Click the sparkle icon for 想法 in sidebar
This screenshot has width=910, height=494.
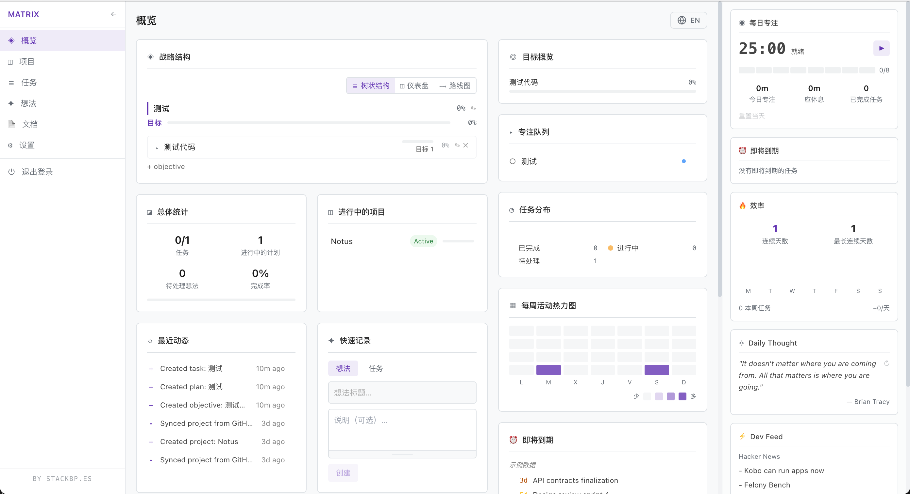[11, 103]
